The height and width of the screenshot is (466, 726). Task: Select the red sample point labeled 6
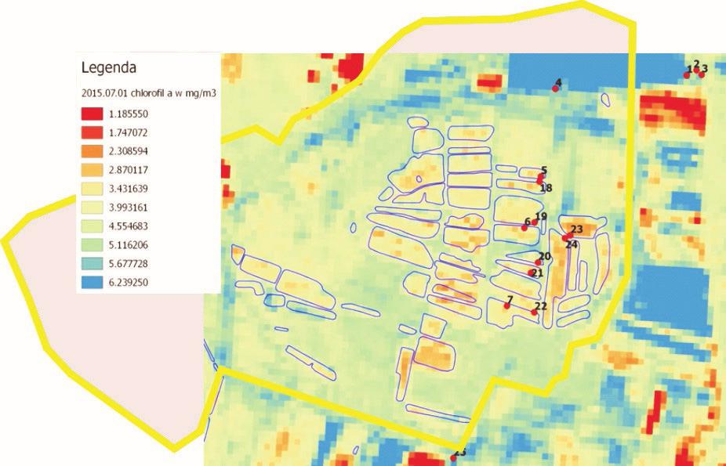coord(525,228)
